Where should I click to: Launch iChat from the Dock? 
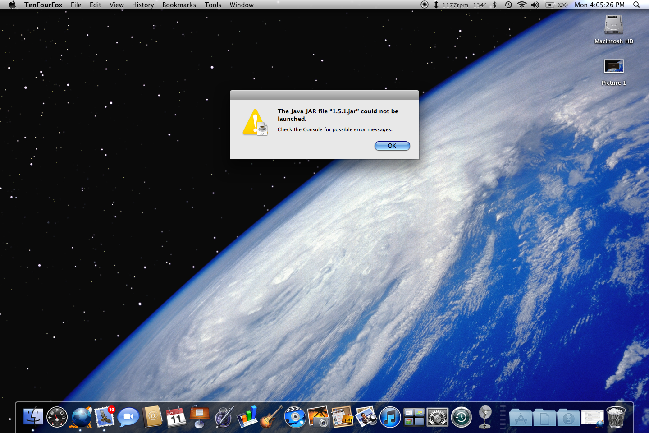point(128,417)
